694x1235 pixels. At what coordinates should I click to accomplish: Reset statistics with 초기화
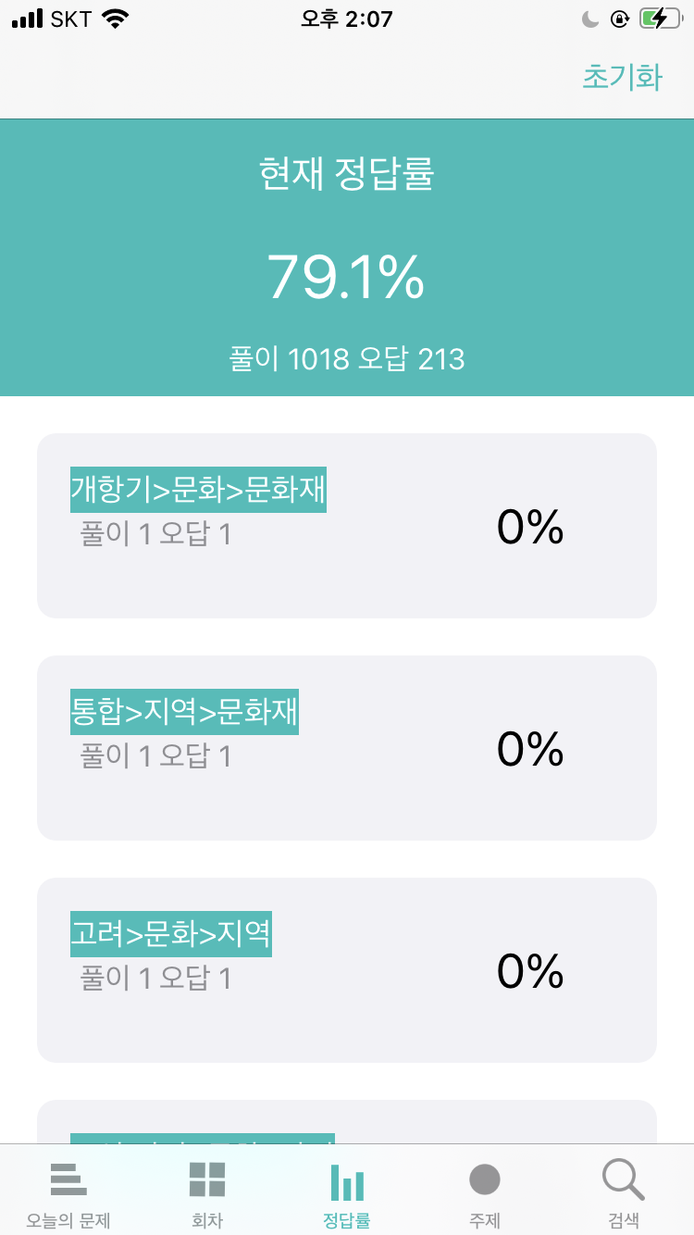[x=622, y=78]
